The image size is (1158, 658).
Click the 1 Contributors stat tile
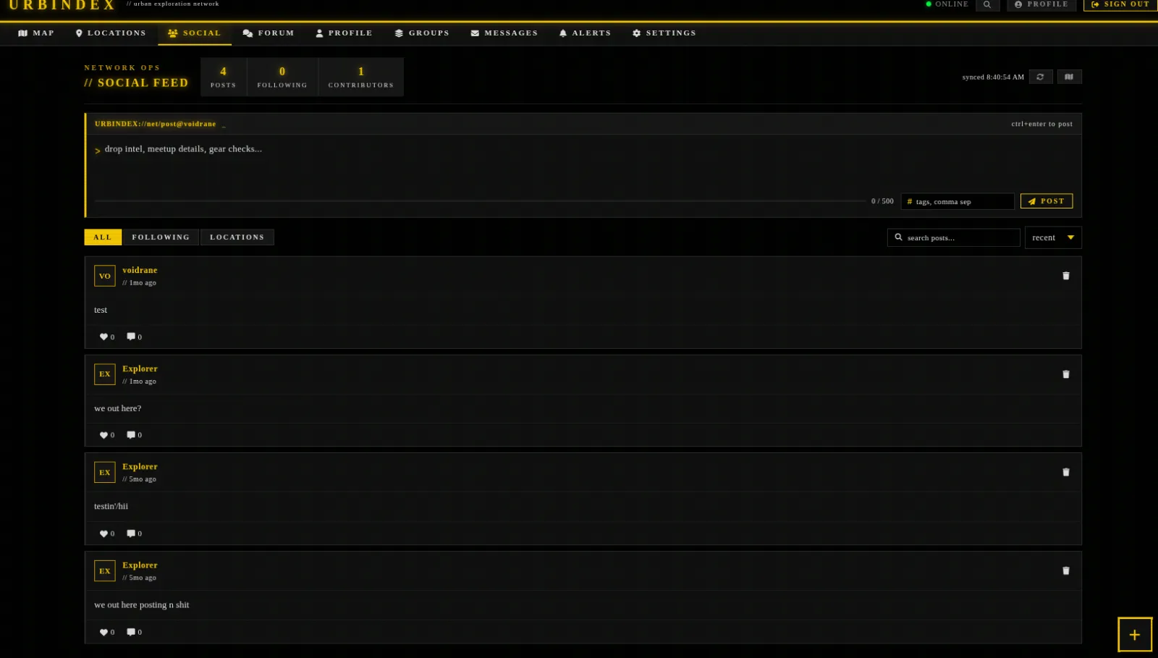[361, 77]
